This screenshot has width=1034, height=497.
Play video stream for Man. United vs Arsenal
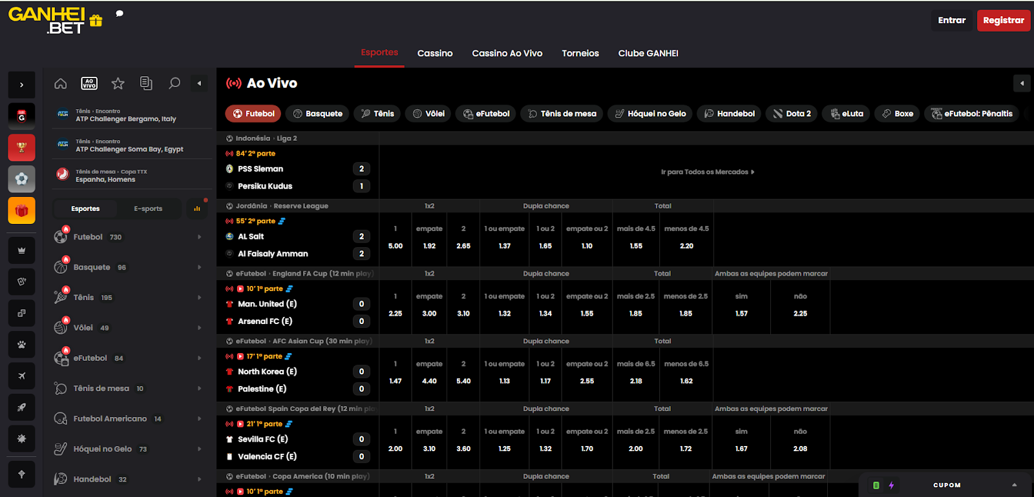[x=240, y=289]
